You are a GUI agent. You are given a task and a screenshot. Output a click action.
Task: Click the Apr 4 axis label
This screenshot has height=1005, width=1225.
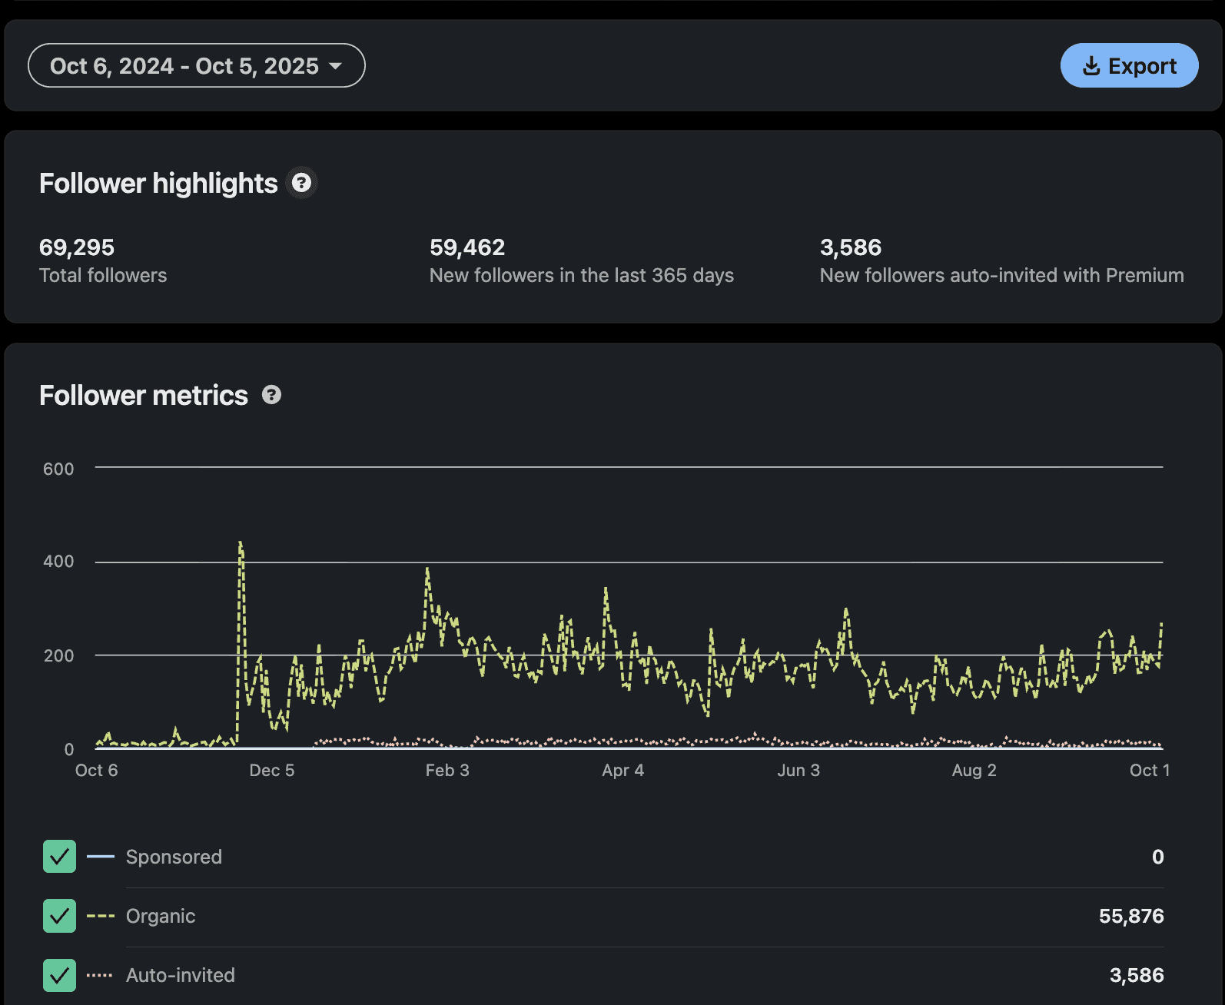(623, 770)
